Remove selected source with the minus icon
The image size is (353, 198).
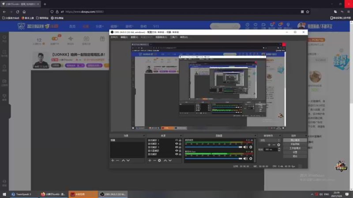[x=155, y=161]
